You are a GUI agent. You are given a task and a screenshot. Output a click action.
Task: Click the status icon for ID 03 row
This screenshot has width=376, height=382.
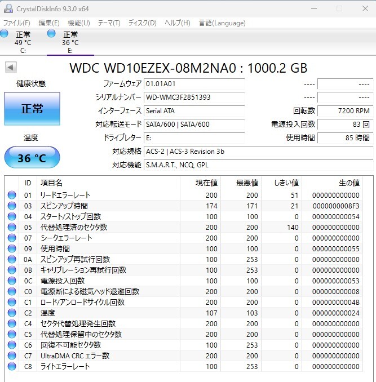pyautogui.click(x=12, y=206)
